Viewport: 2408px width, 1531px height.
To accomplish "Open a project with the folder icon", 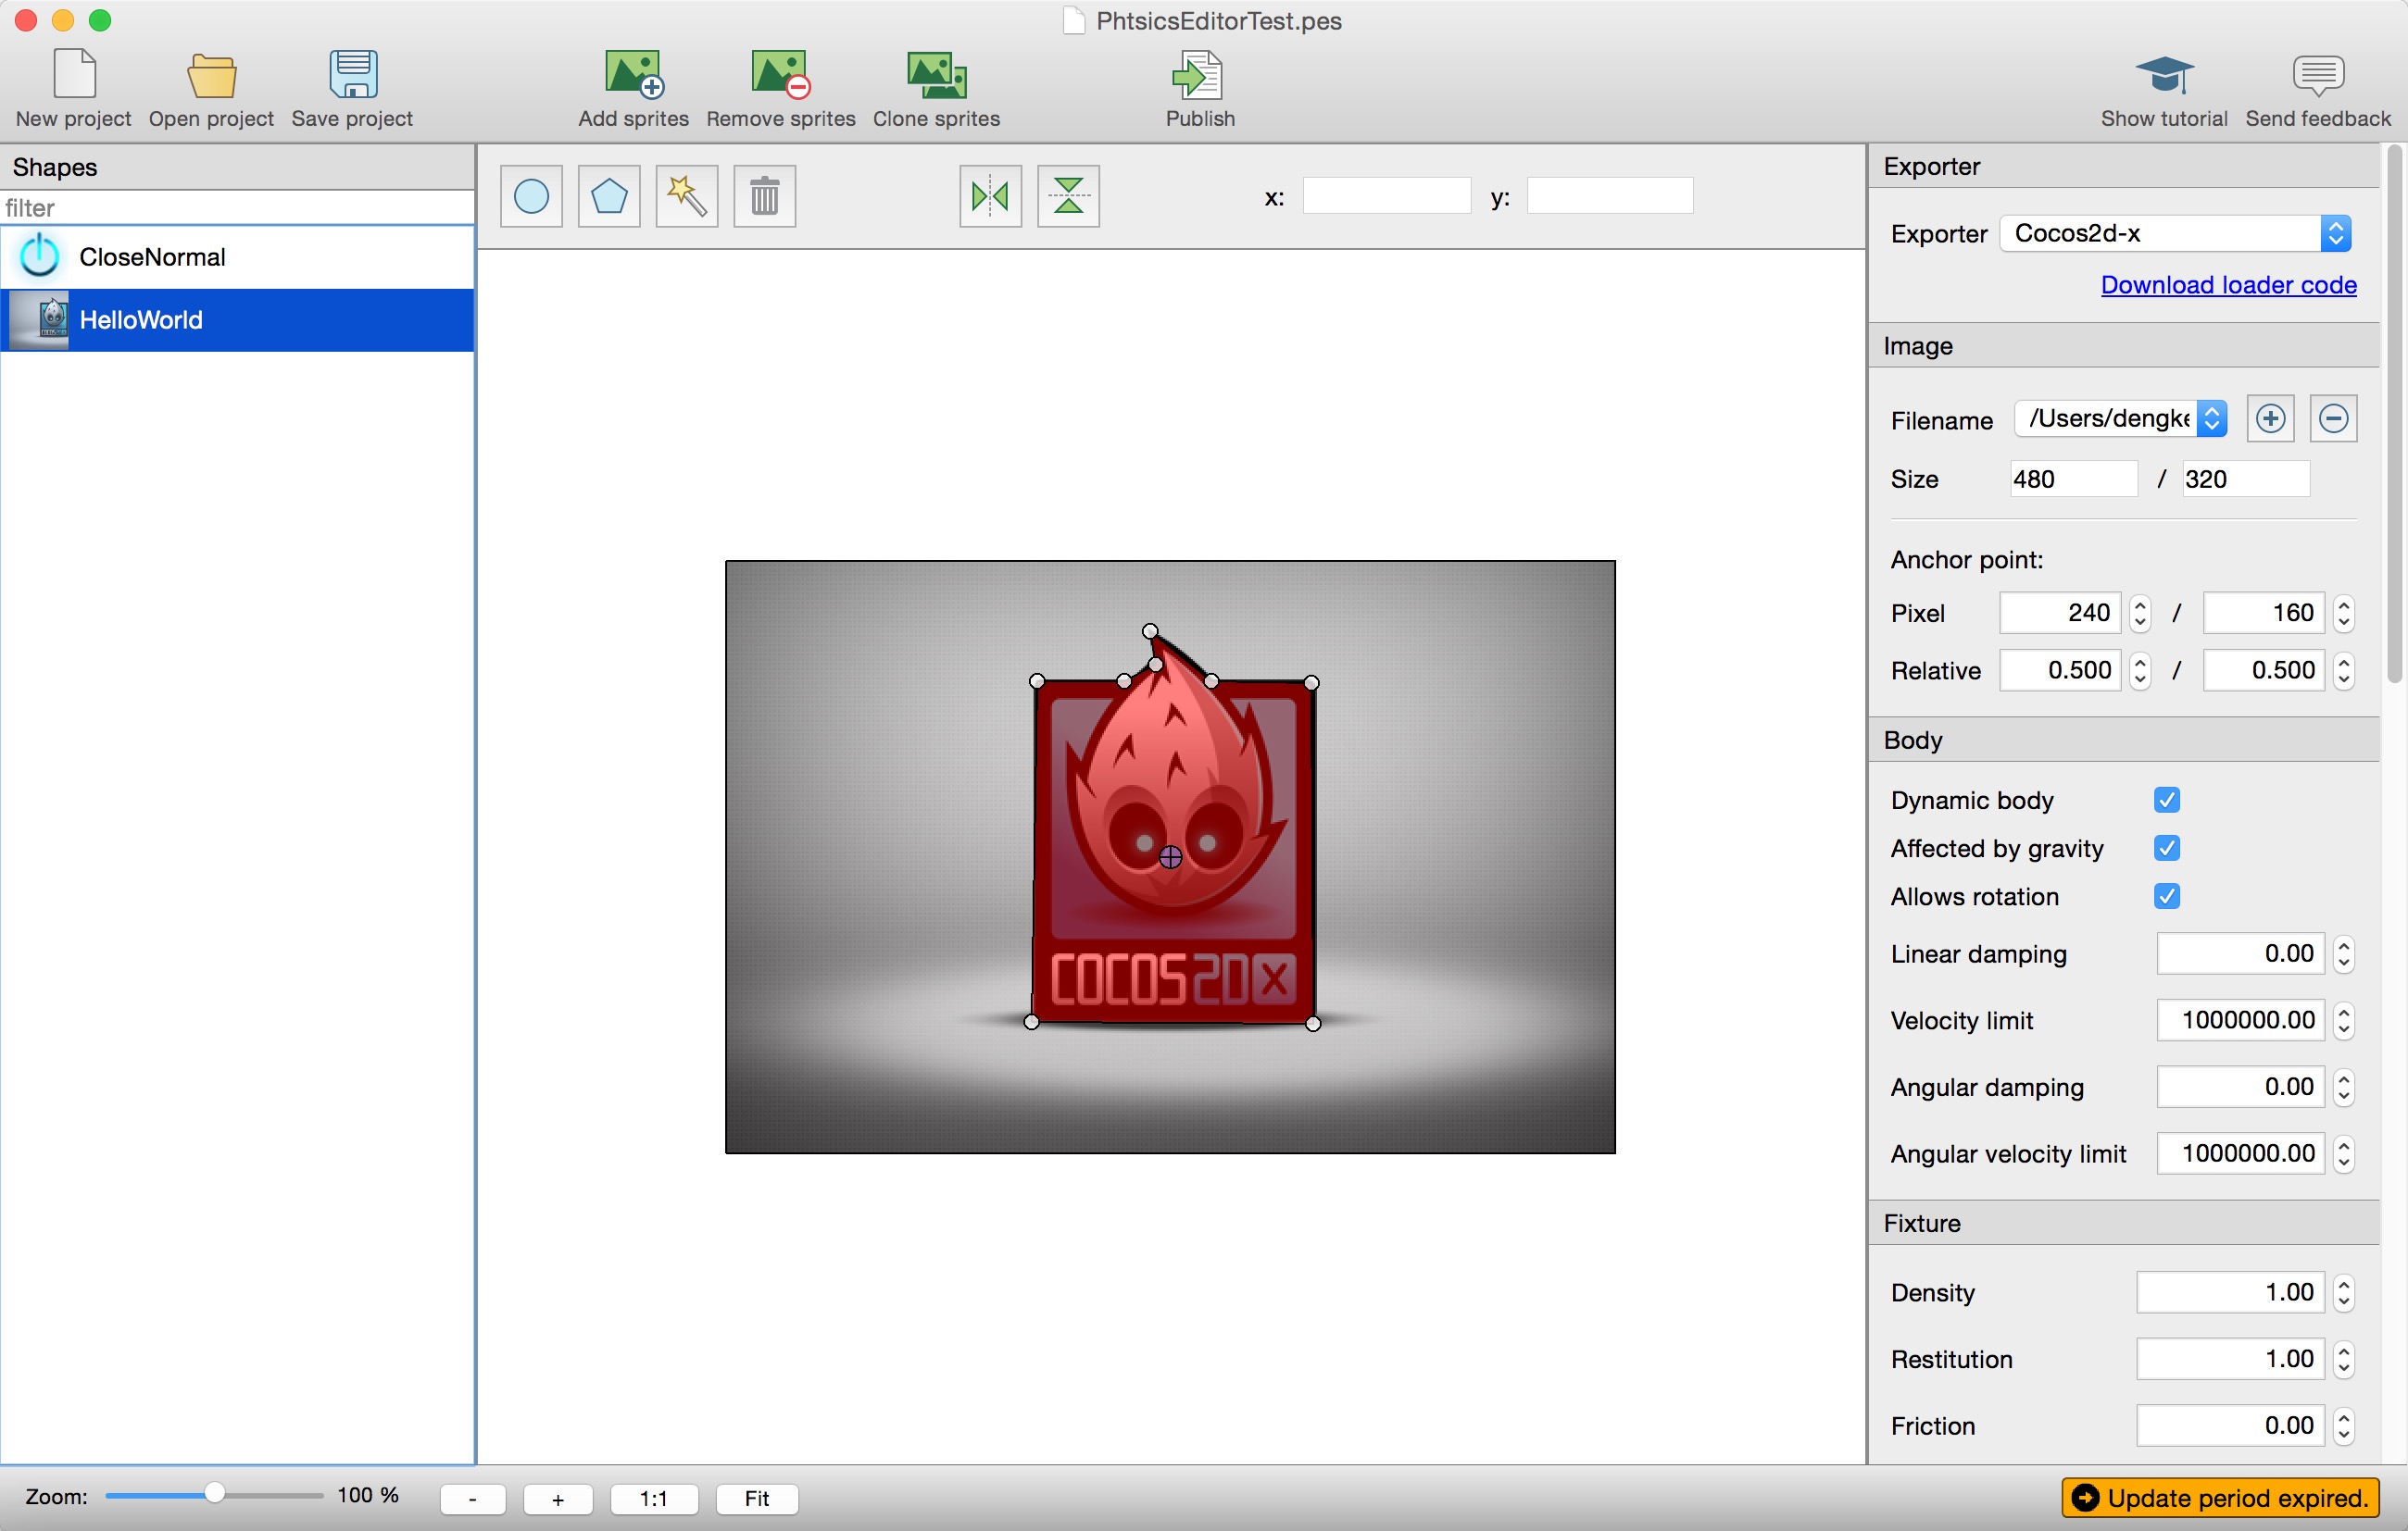I will (211, 76).
